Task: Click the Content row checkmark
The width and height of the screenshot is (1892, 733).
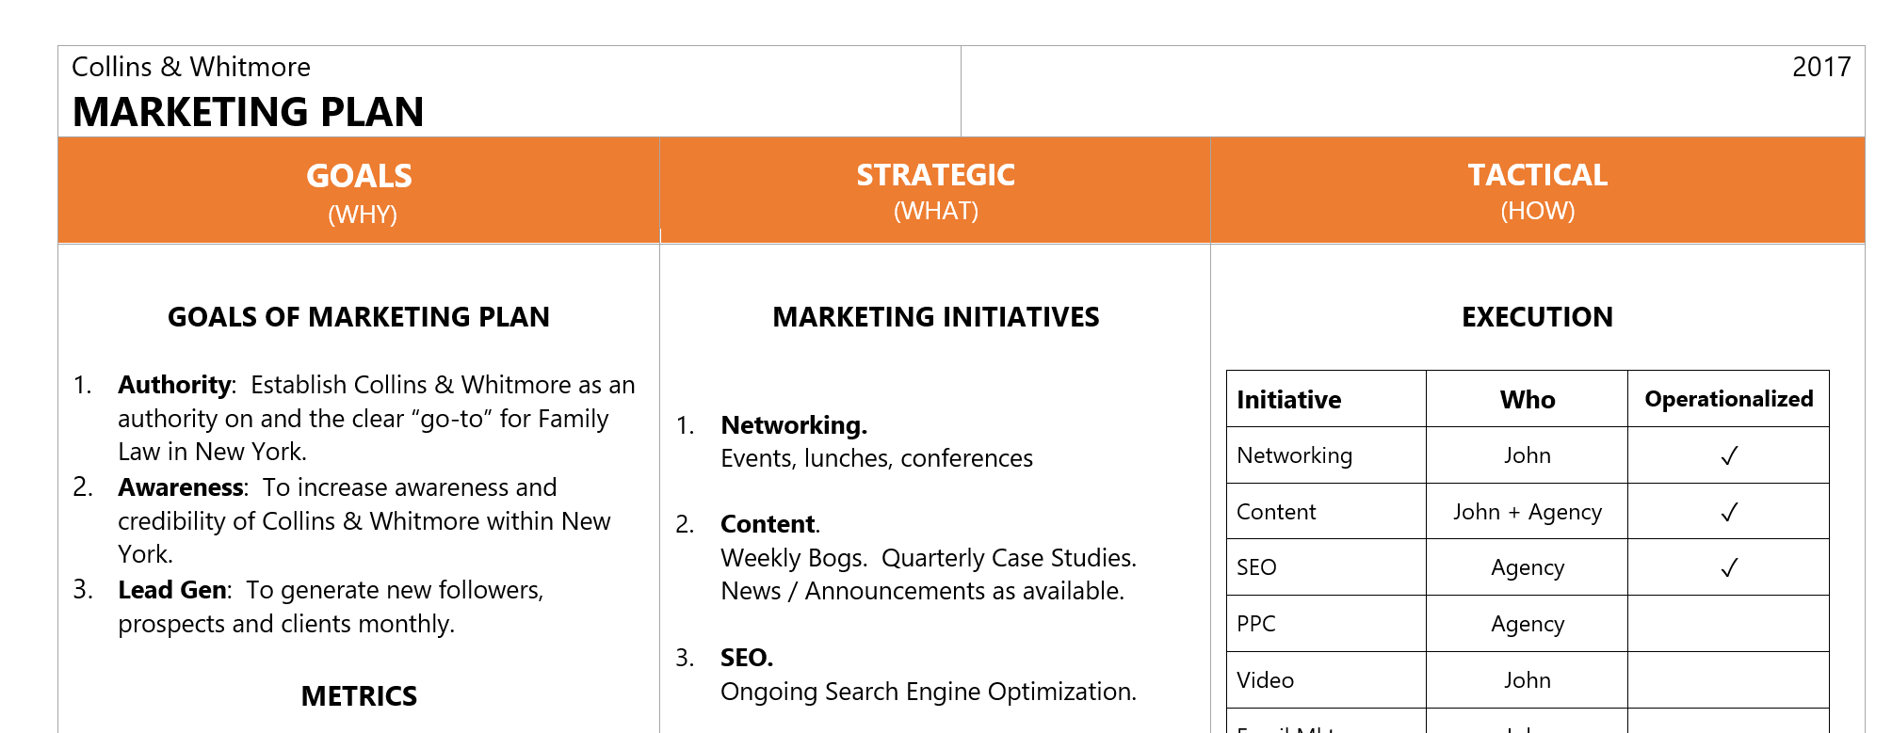Action: coord(1729,512)
